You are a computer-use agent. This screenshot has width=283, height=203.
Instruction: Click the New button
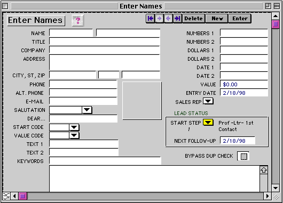[x=217, y=19]
